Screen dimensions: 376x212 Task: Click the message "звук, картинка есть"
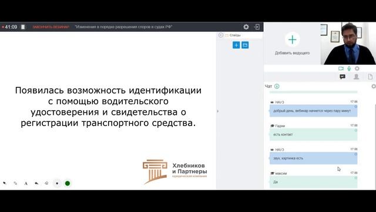coord(313,158)
